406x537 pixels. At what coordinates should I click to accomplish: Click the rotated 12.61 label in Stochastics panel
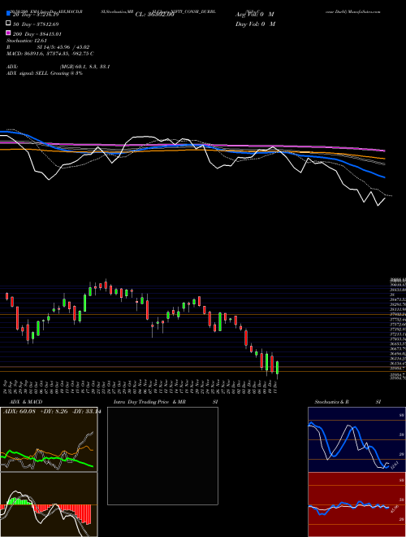pyautogui.click(x=394, y=465)
